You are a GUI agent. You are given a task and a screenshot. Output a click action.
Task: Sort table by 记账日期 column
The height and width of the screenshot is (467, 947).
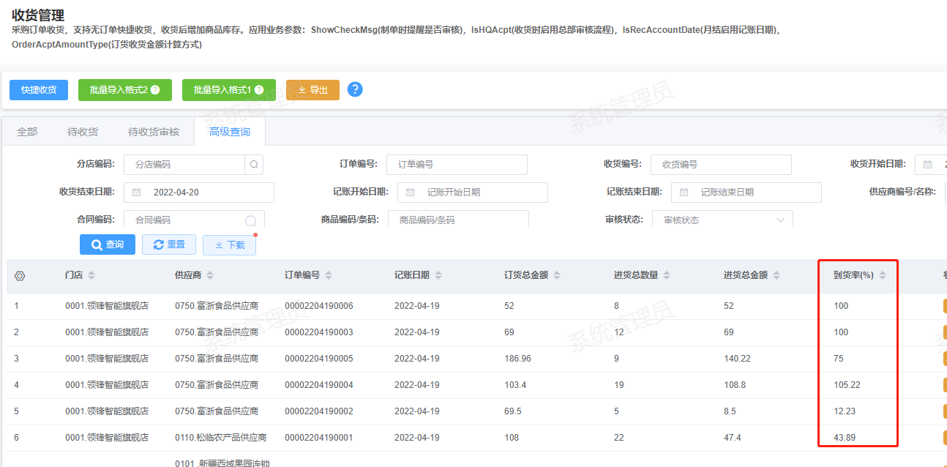coord(438,276)
